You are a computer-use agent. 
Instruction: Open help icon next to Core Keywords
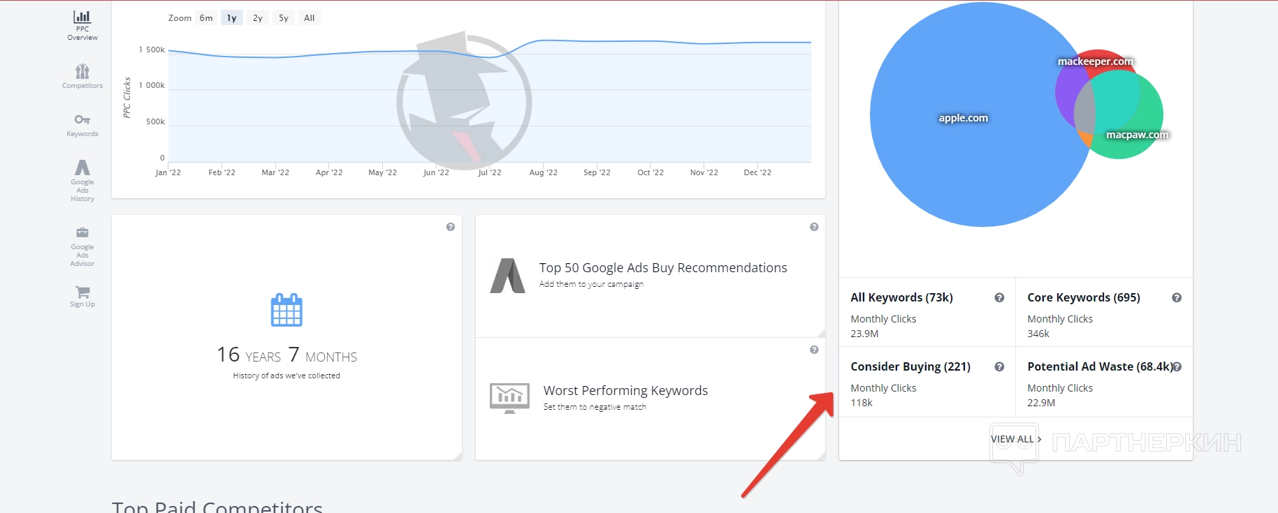click(1177, 298)
